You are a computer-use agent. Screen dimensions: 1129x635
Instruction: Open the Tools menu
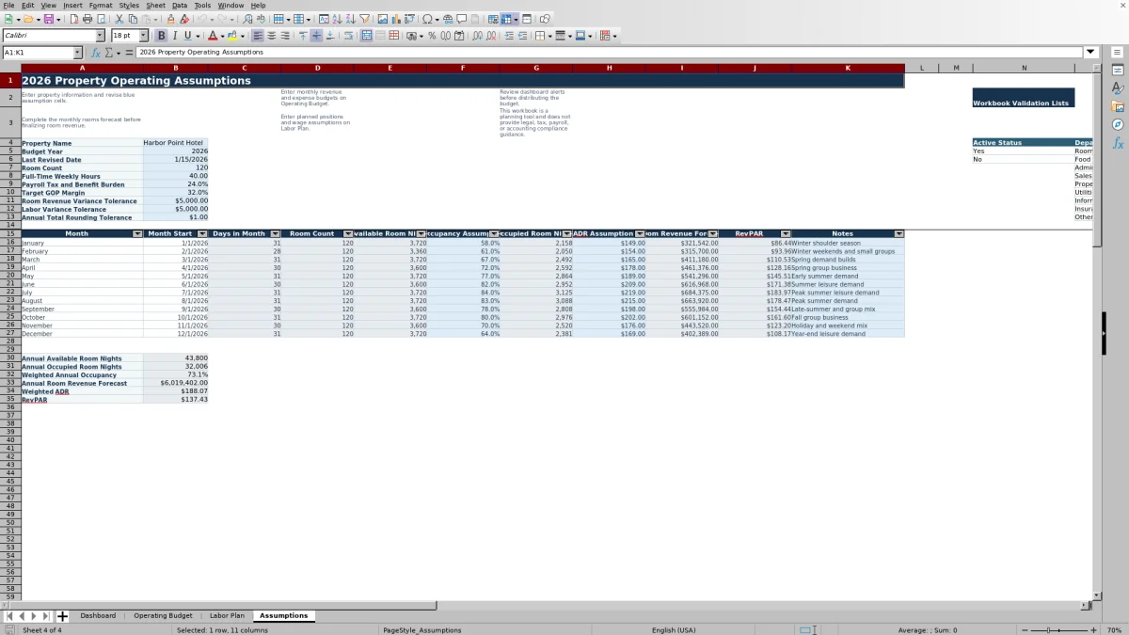(x=202, y=6)
